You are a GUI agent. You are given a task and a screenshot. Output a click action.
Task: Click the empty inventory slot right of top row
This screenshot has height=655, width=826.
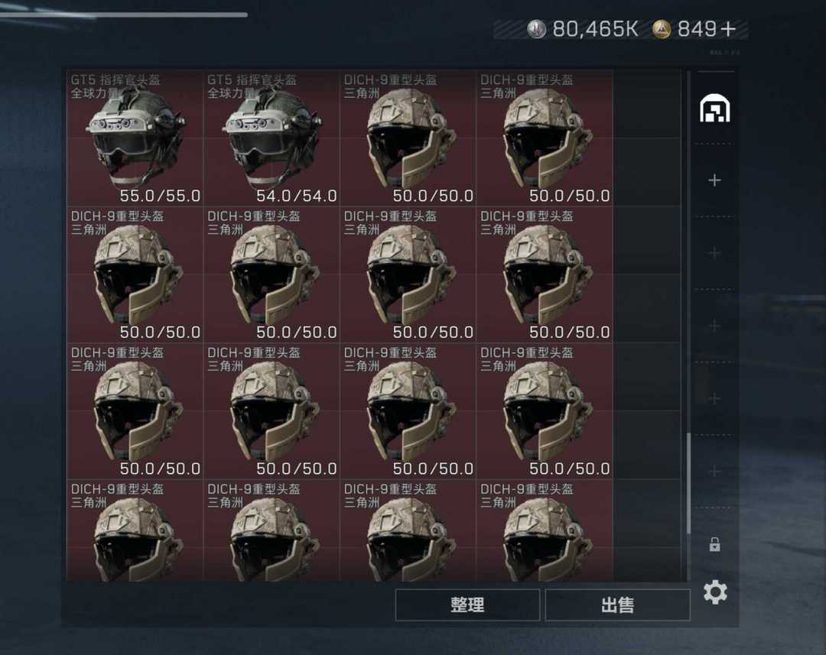tap(646, 138)
